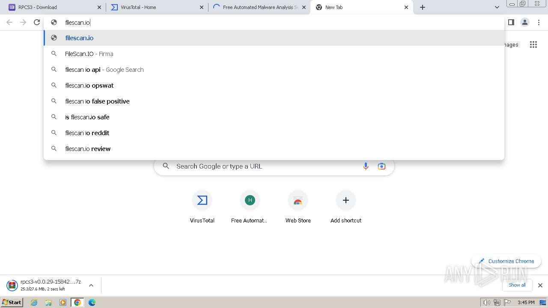Select the filescan io reddit suggestion
This screenshot has height=308, width=548.
pyautogui.click(x=274, y=133)
